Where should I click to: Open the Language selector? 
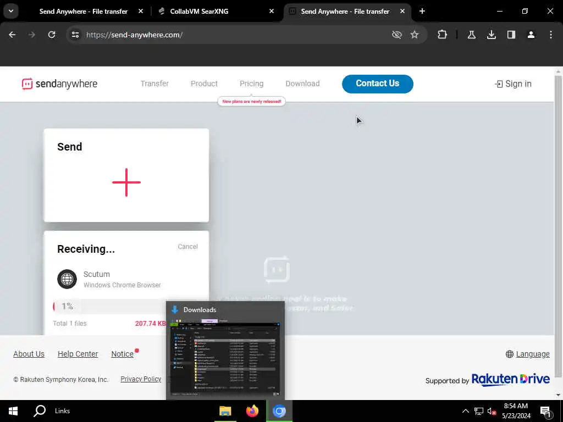[527, 354]
